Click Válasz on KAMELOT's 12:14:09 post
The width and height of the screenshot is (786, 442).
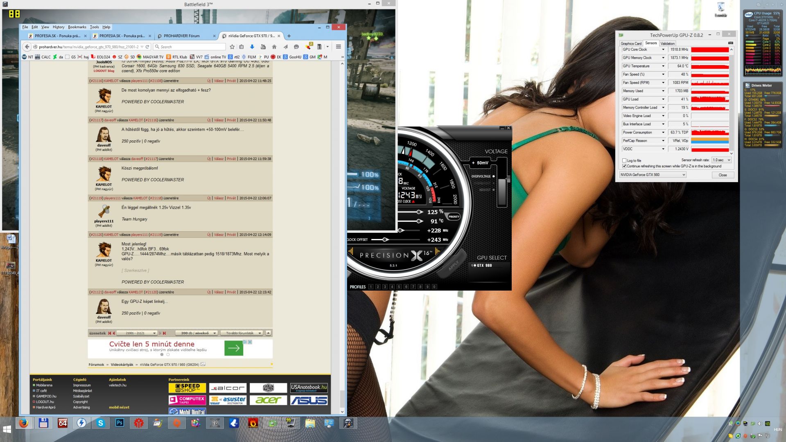point(219,235)
